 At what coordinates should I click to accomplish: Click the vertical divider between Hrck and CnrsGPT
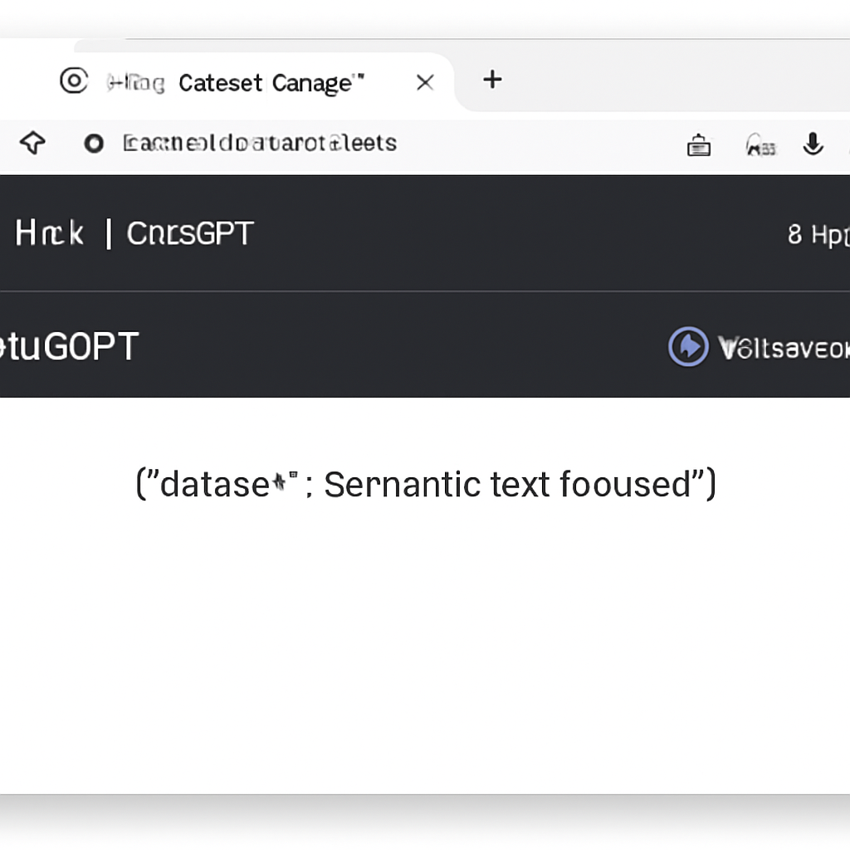tap(109, 233)
